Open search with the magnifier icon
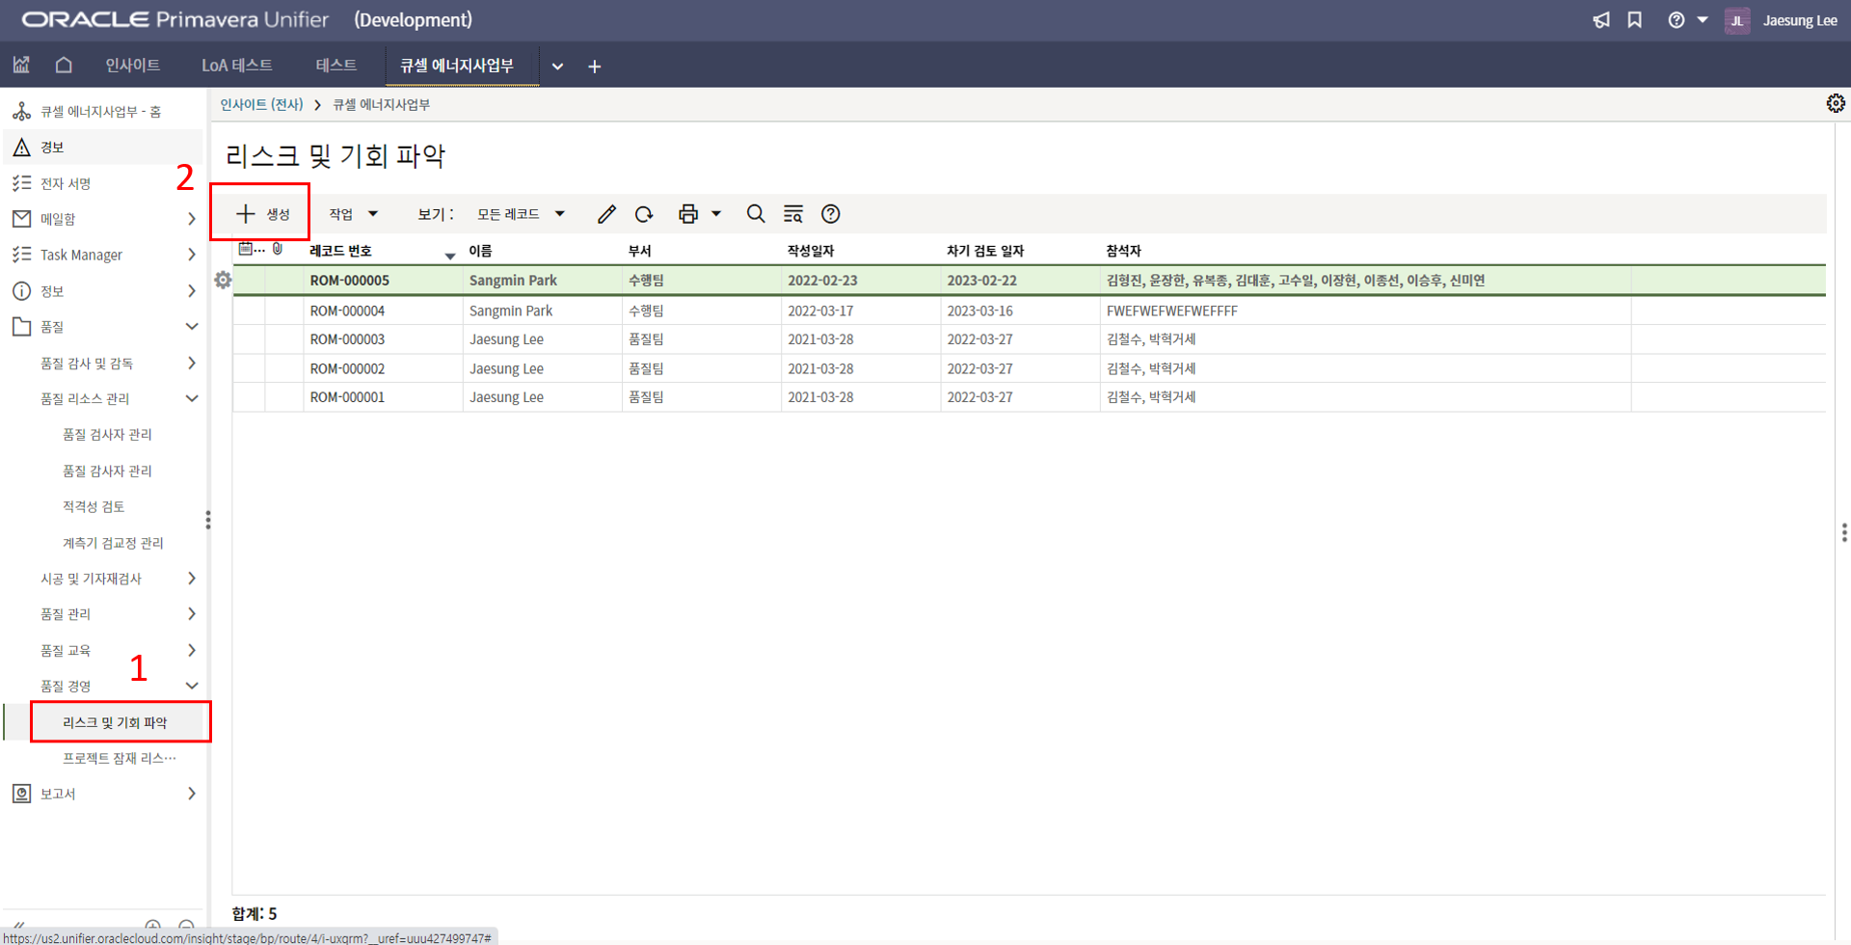This screenshot has height=945, width=1851. tap(756, 214)
